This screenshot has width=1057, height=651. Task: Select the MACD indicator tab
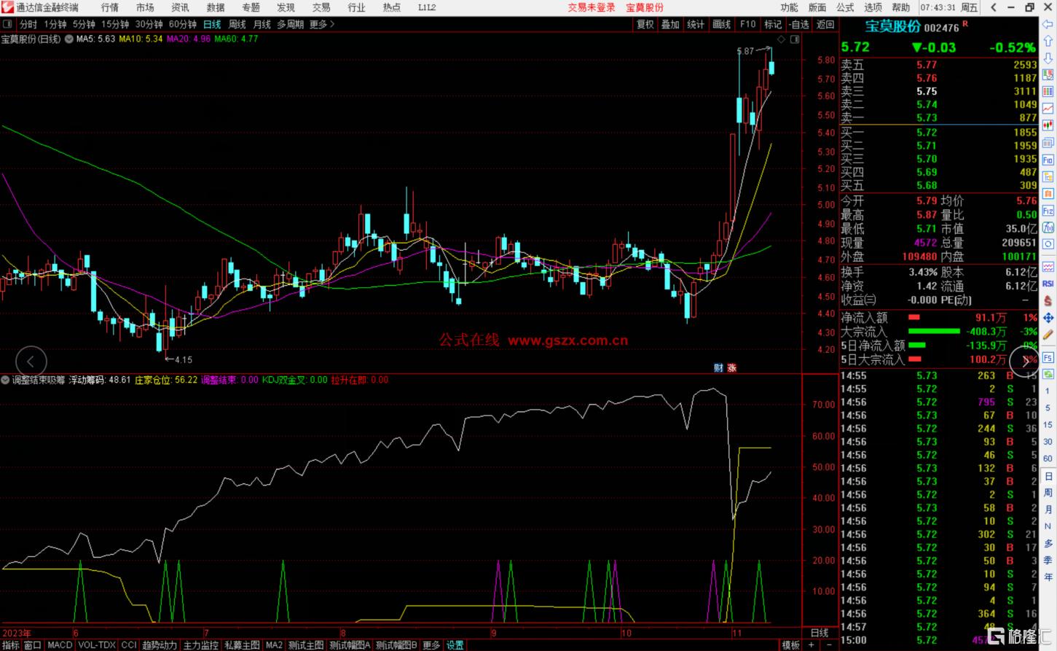coord(60,645)
